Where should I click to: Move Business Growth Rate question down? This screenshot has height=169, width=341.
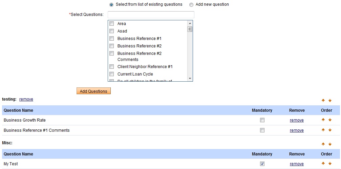point(330,120)
